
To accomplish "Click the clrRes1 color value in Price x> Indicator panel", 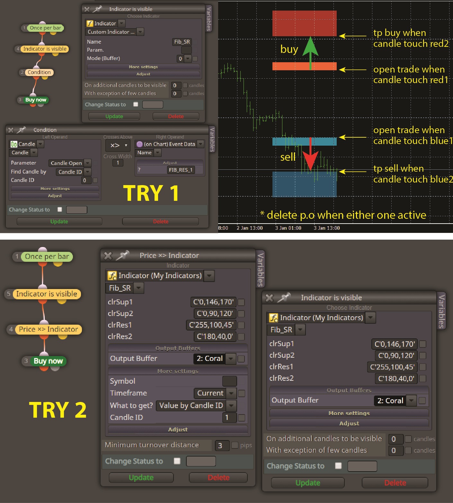I will pyautogui.click(x=211, y=325).
